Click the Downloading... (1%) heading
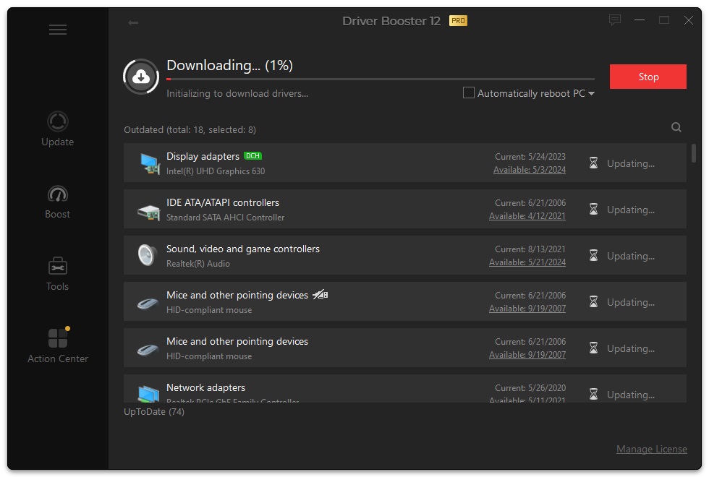The height and width of the screenshot is (477, 709). click(x=230, y=66)
